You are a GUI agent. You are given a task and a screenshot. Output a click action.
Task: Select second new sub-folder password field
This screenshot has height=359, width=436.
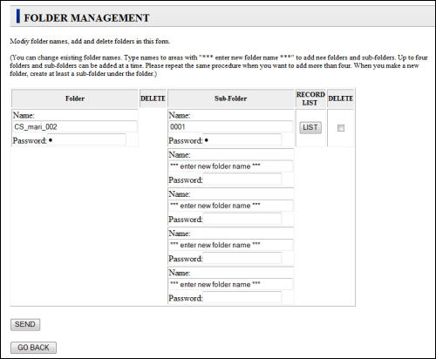[242, 219]
